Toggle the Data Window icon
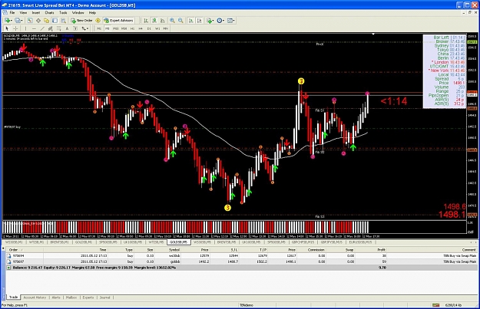 click(x=38, y=21)
